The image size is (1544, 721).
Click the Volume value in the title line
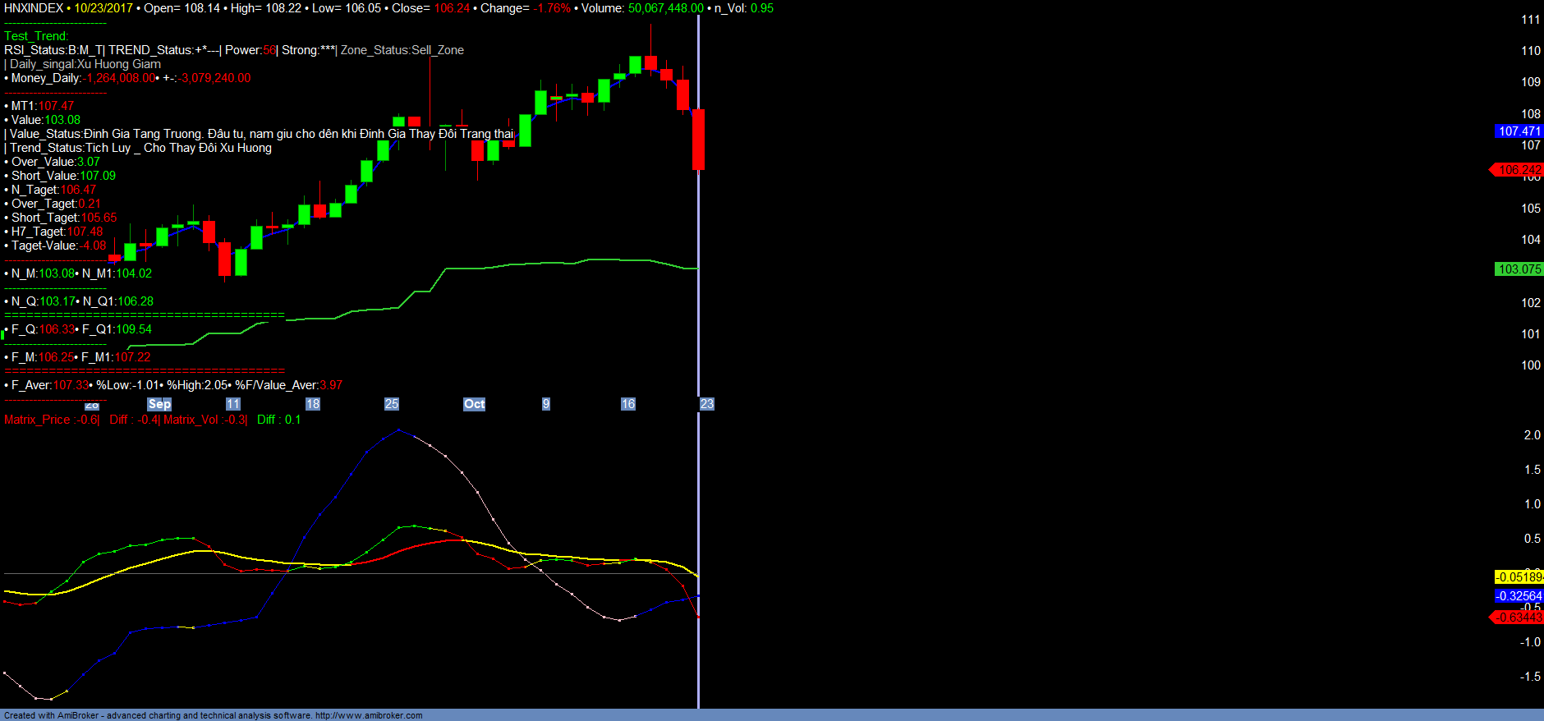point(665,8)
